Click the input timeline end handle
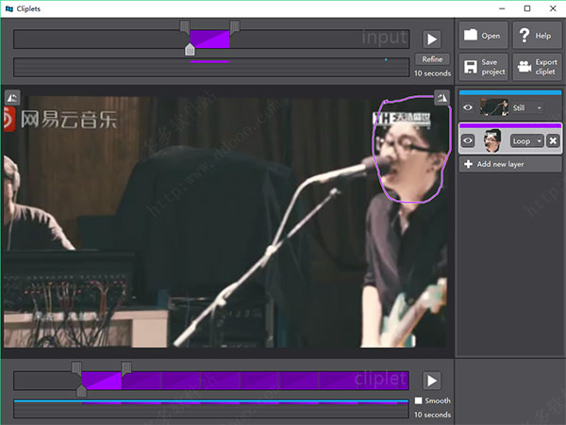 click(235, 27)
